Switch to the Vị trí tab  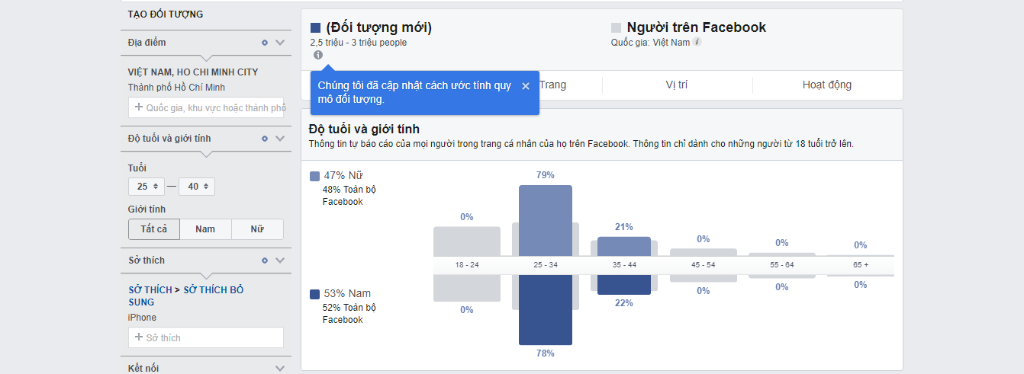677,85
